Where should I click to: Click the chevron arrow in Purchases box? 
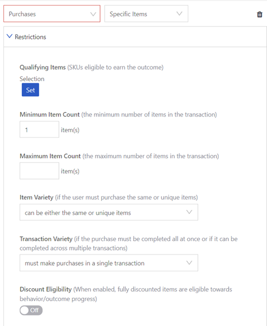pyautogui.click(x=93, y=14)
